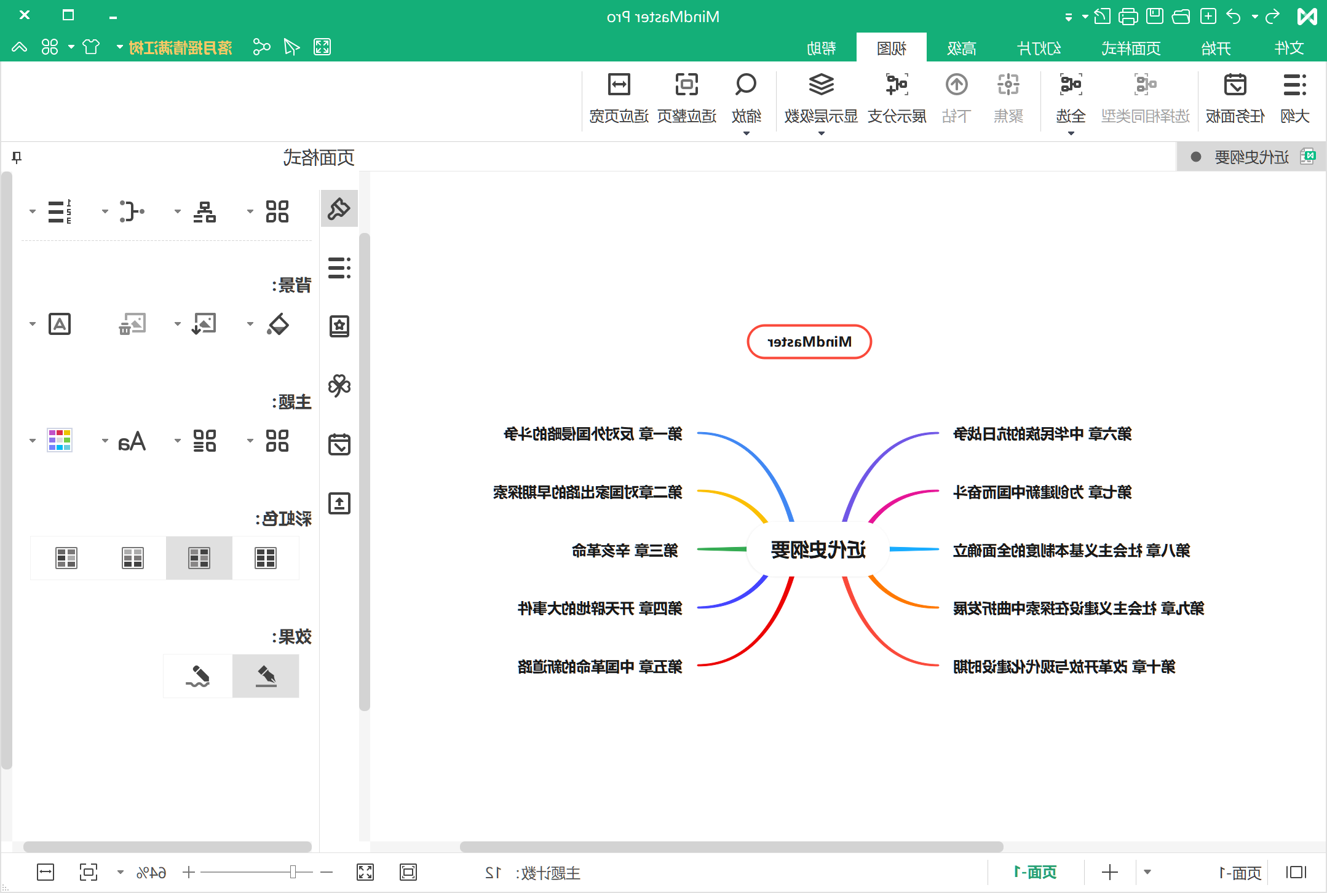This screenshot has height=893, width=1327.
Task: Click the undo arrow in the title bar
Action: click(x=1234, y=16)
